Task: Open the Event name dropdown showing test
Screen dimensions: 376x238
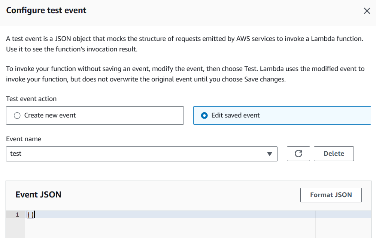Action: tap(142, 154)
